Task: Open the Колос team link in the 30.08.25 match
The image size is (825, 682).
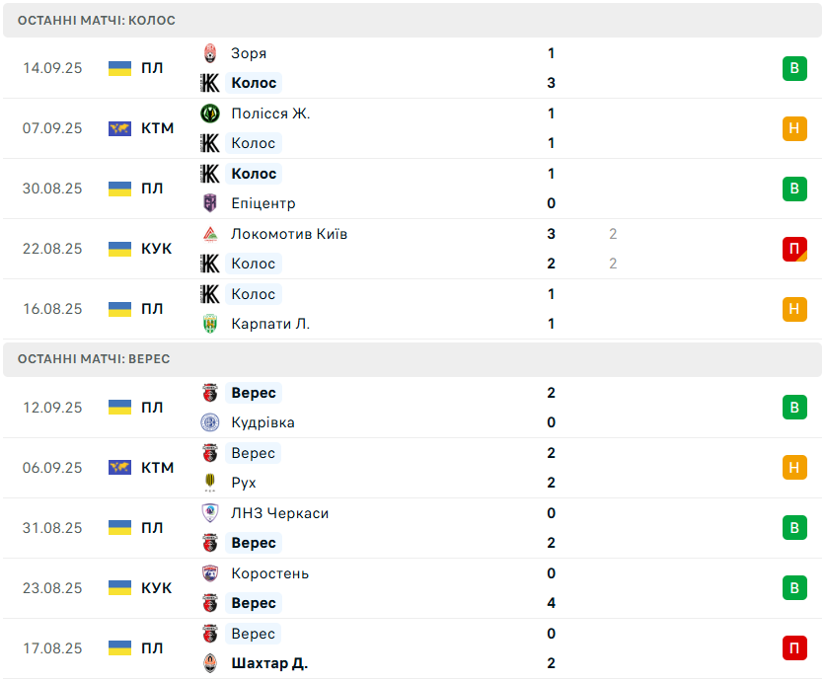Action: click(x=254, y=174)
